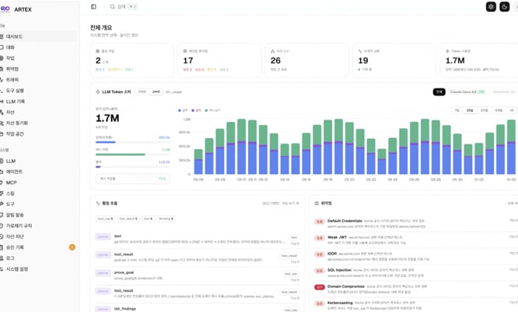Open 취약점 in the sidebar

pyautogui.click(x=38, y=69)
